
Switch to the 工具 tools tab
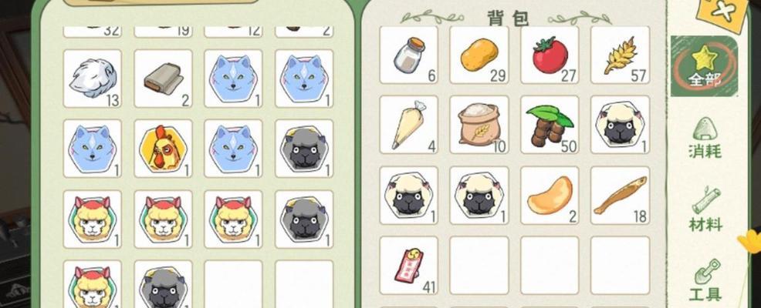click(705, 280)
